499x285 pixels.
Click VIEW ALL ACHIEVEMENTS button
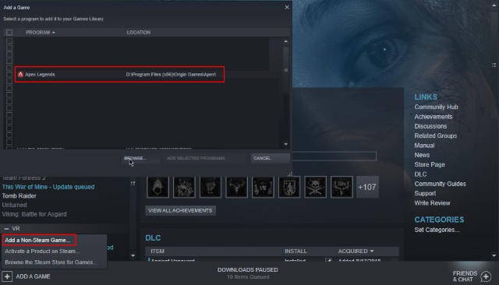coord(180,211)
